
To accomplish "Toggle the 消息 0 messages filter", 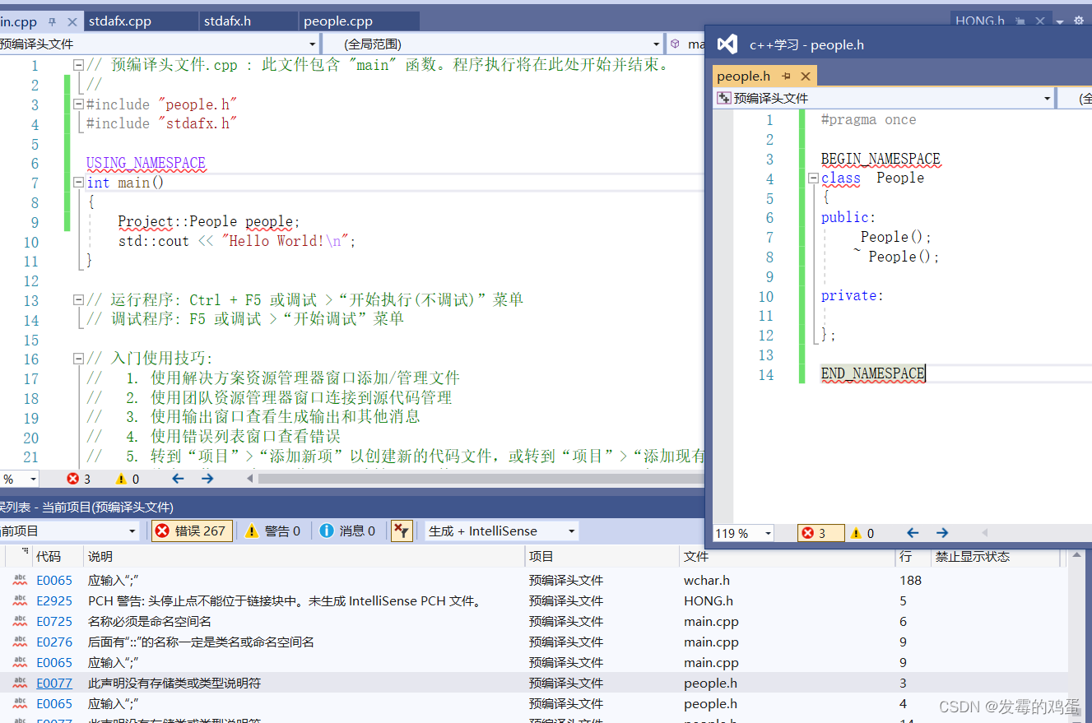I will pos(347,531).
